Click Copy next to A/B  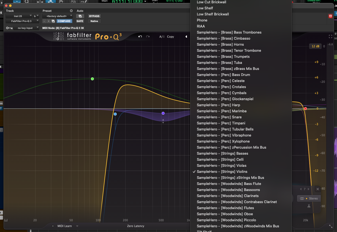pyautogui.click(x=170, y=37)
